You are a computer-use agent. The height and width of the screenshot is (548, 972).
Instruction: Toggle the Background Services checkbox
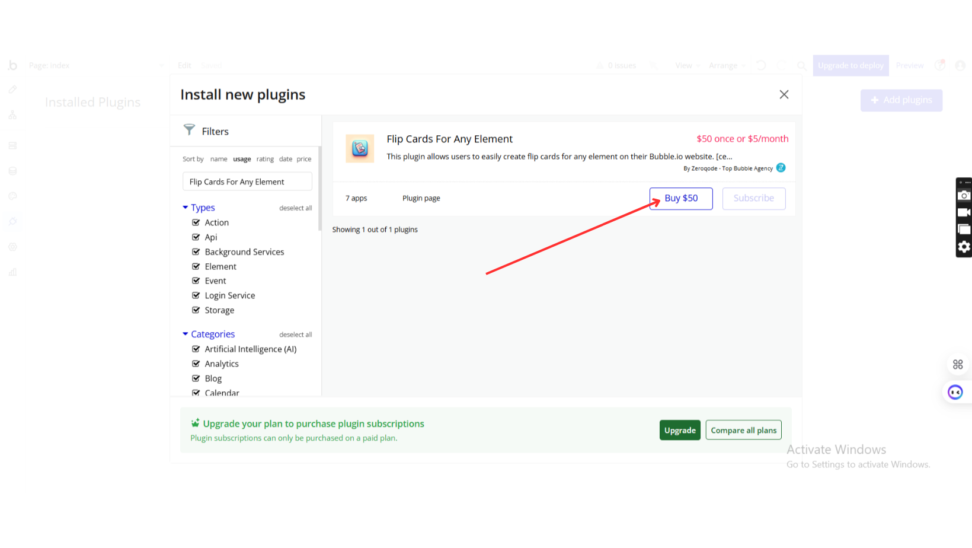(196, 252)
